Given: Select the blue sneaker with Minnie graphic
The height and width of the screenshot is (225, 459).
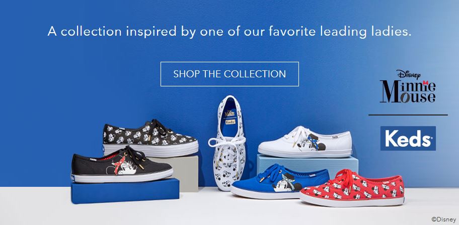Looking at the screenshot, I should [x=279, y=181].
